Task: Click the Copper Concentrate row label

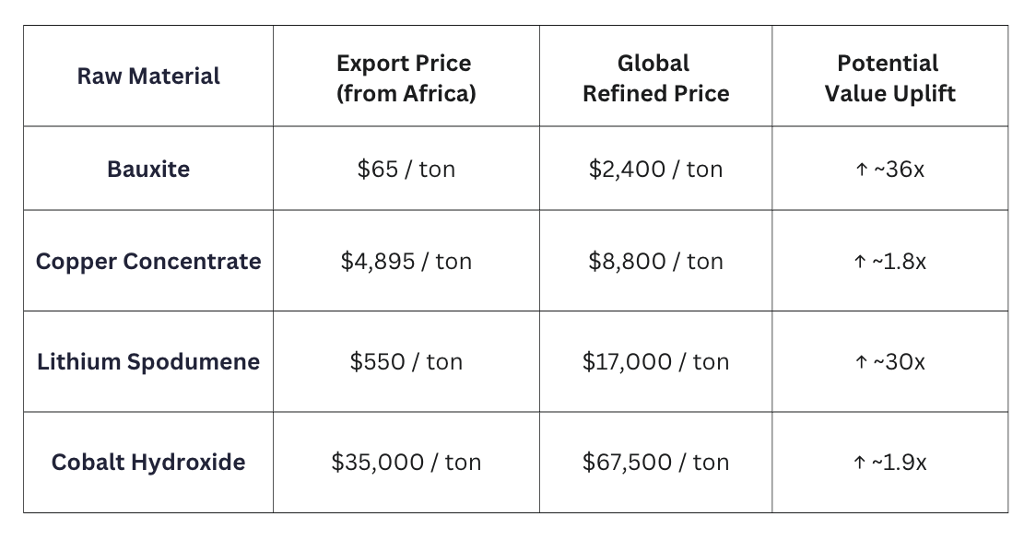Action: [x=148, y=262]
